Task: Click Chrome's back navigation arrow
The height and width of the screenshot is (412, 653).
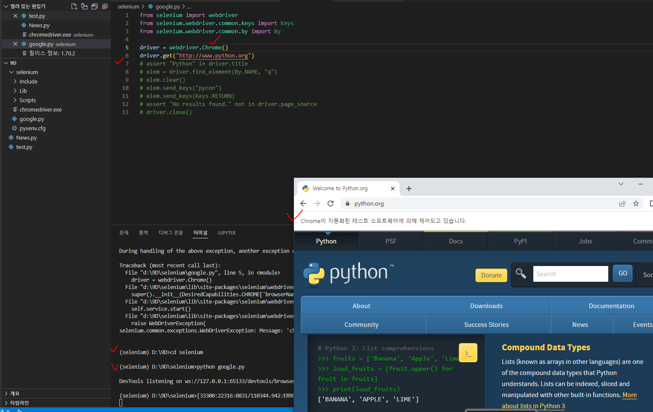Action: coord(303,203)
